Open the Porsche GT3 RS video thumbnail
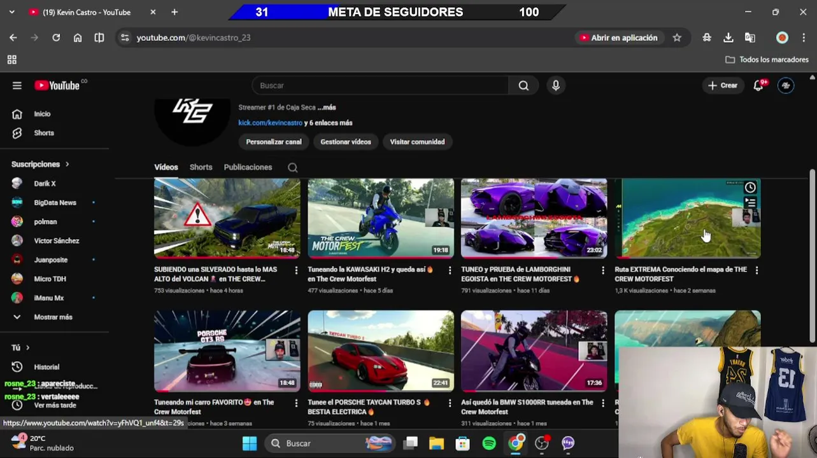The height and width of the screenshot is (458, 817). [x=227, y=350]
